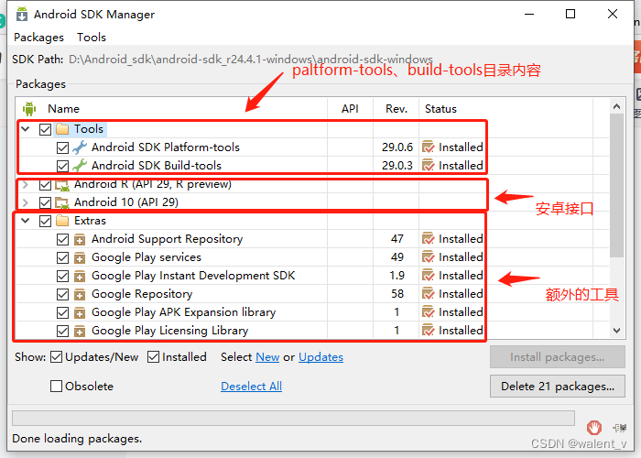Click package icon for Google Play Instant Development SDK

(80, 276)
